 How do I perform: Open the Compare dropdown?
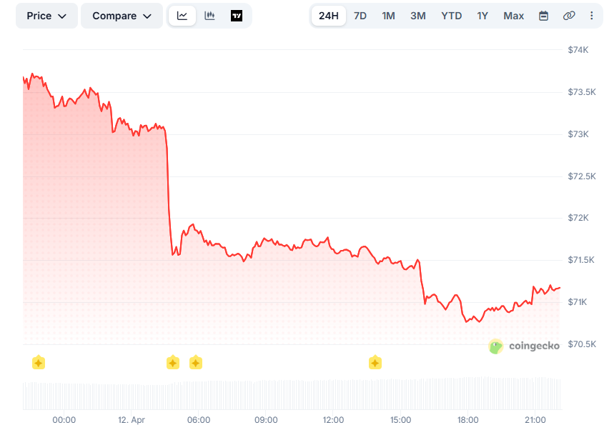[x=122, y=16]
